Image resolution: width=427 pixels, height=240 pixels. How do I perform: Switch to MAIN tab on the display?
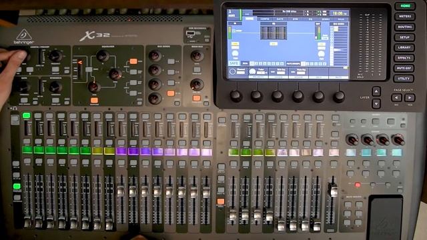tap(341, 19)
